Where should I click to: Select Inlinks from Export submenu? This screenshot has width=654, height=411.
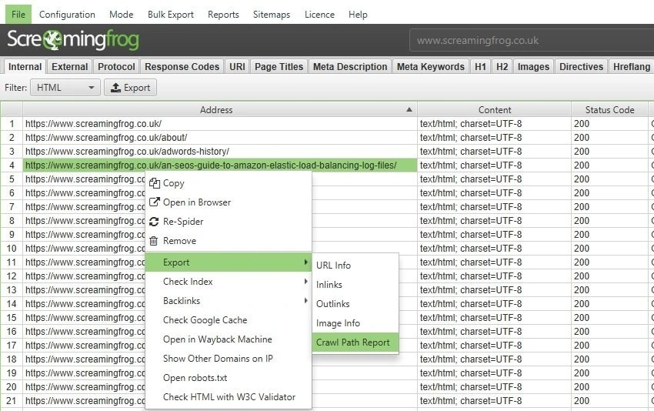point(329,285)
